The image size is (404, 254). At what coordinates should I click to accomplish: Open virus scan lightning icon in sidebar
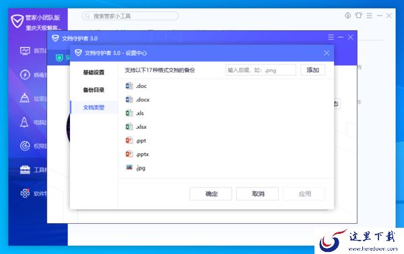[25, 75]
